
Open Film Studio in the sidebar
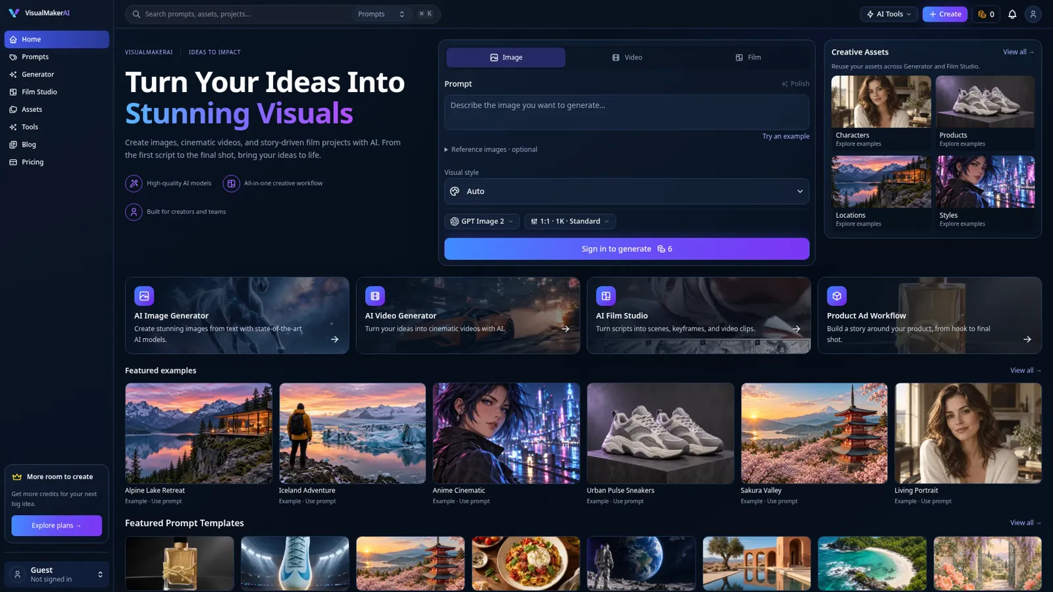[x=57, y=92]
